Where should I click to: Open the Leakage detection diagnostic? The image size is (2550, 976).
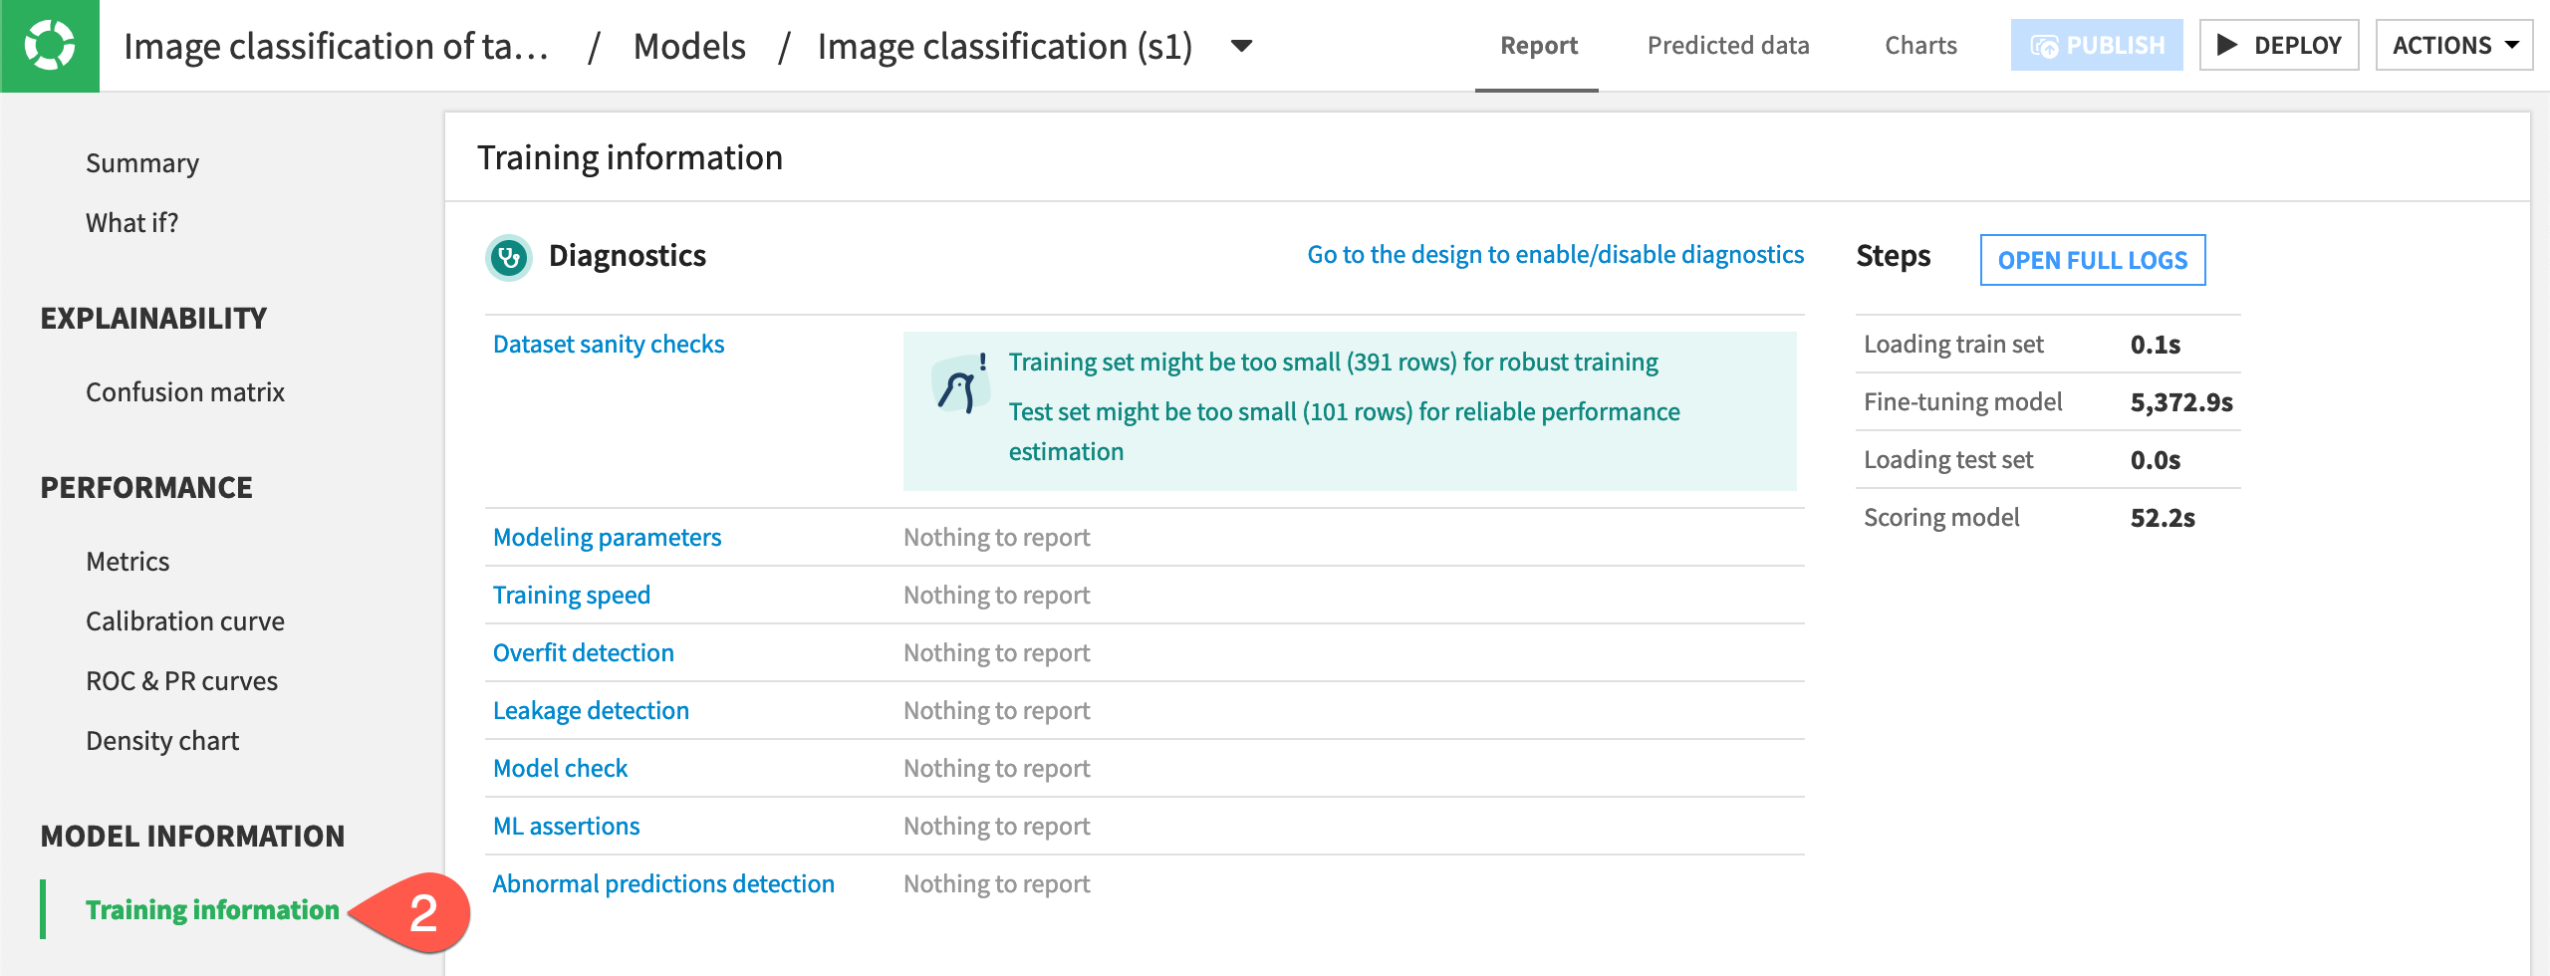pyautogui.click(x=592, y=710)
